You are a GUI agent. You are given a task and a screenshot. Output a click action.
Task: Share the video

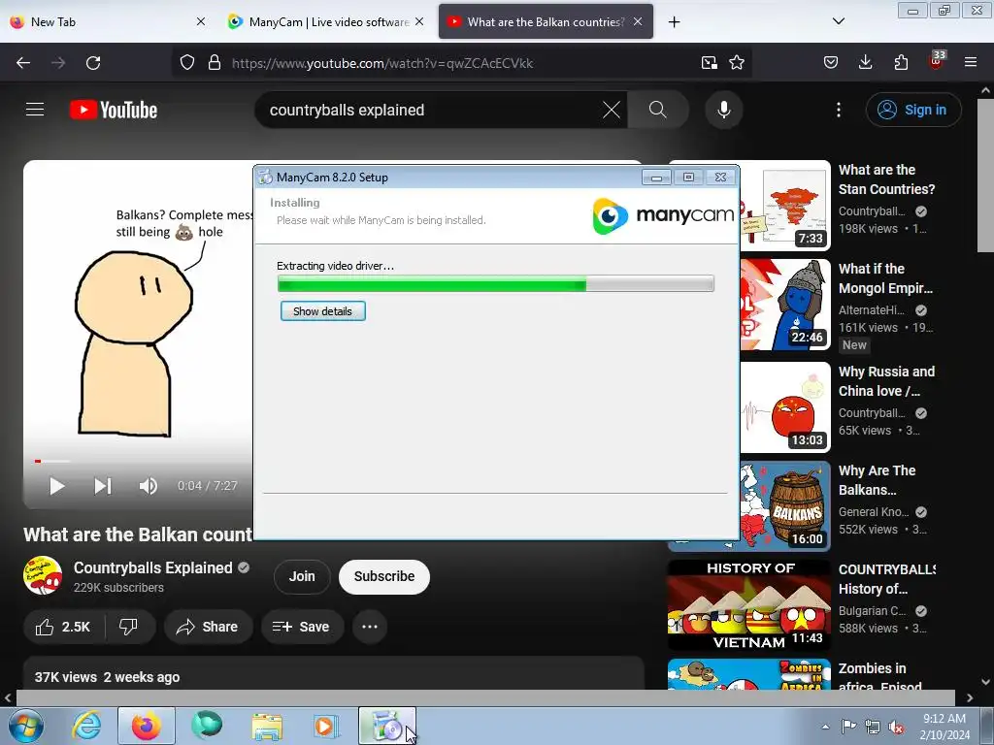pos(208,627)
